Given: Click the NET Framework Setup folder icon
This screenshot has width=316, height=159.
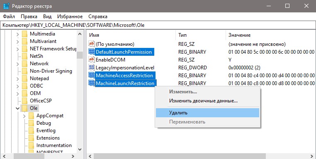Looking at the screenshot, I should (x=24, y=49).
